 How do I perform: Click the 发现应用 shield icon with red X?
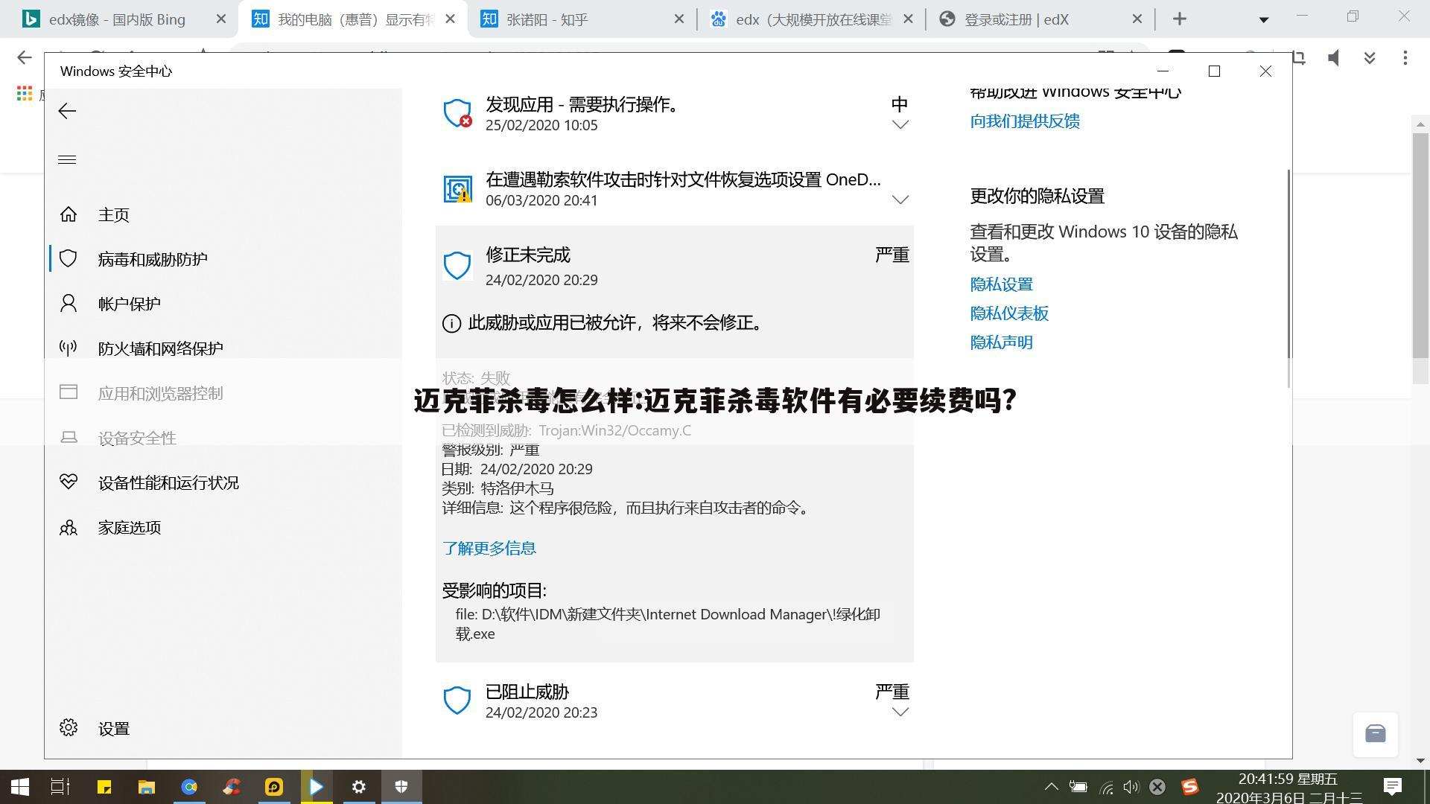tap(458, 113)
